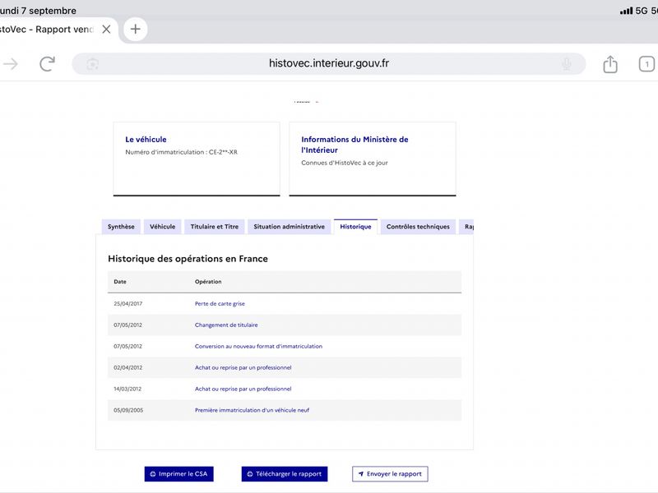Click the Changement de titulaire entry
Viewport: 658px width, 493px height.
226,325
